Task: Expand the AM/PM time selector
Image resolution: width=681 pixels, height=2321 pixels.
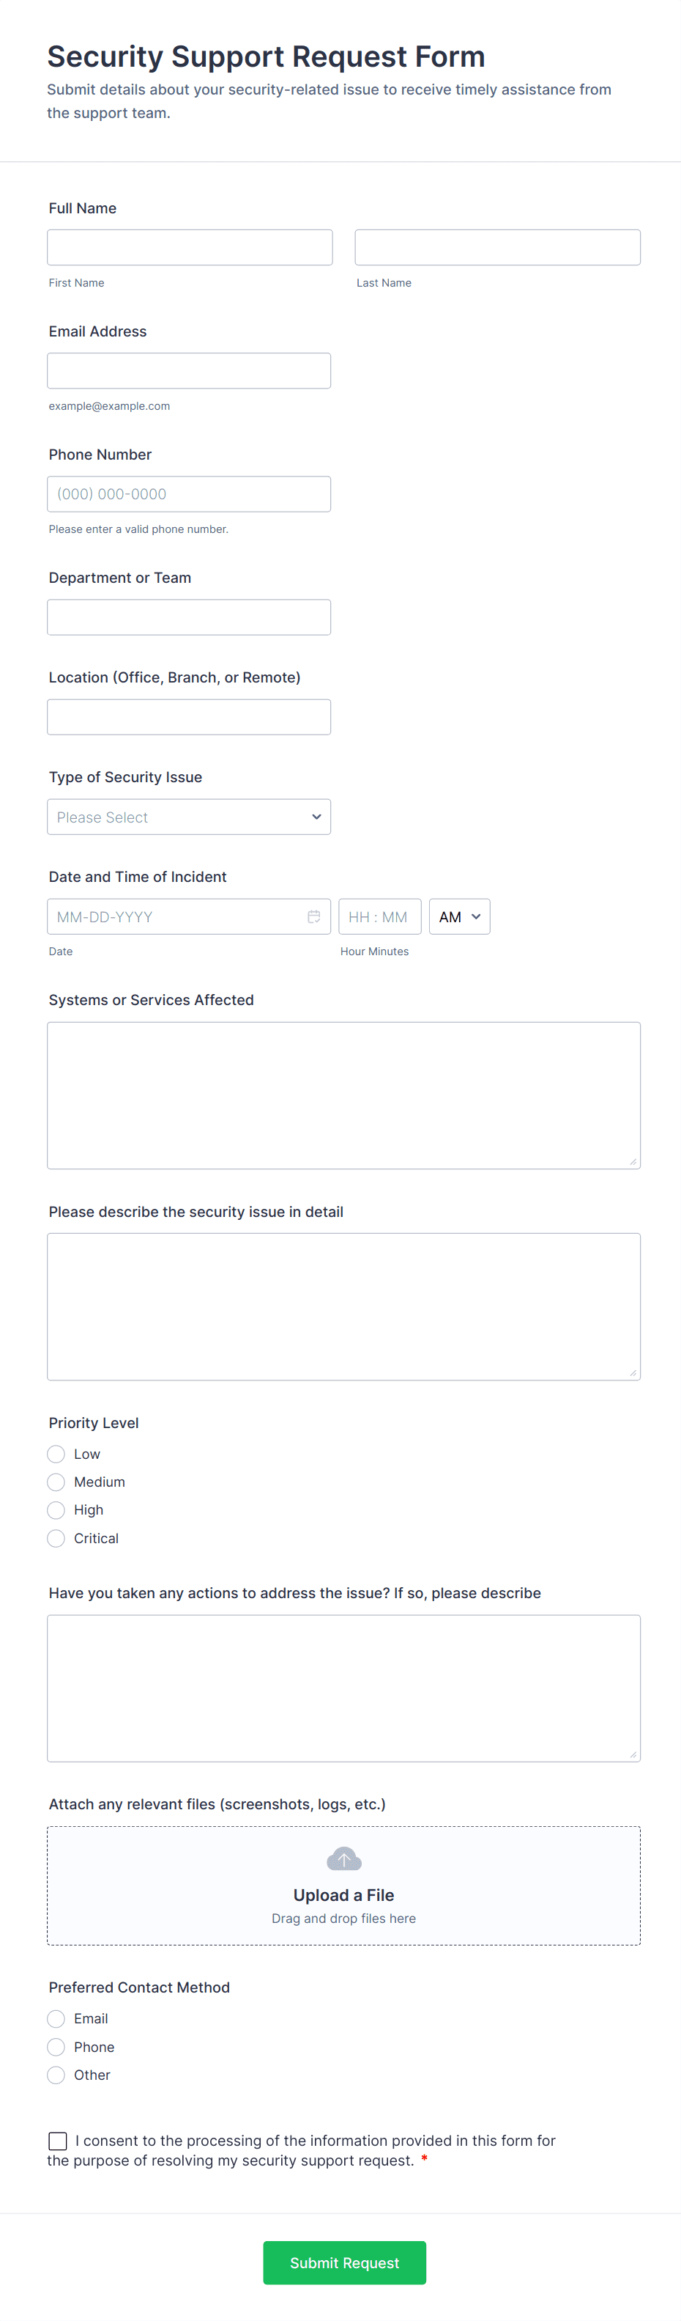Action: coord(459,916)
